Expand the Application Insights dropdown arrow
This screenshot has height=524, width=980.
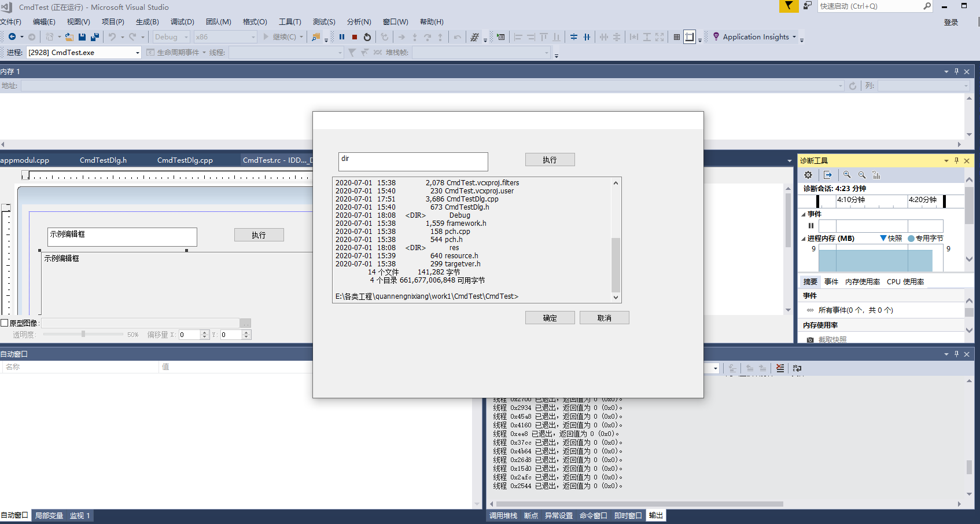[x=794, y=37]
